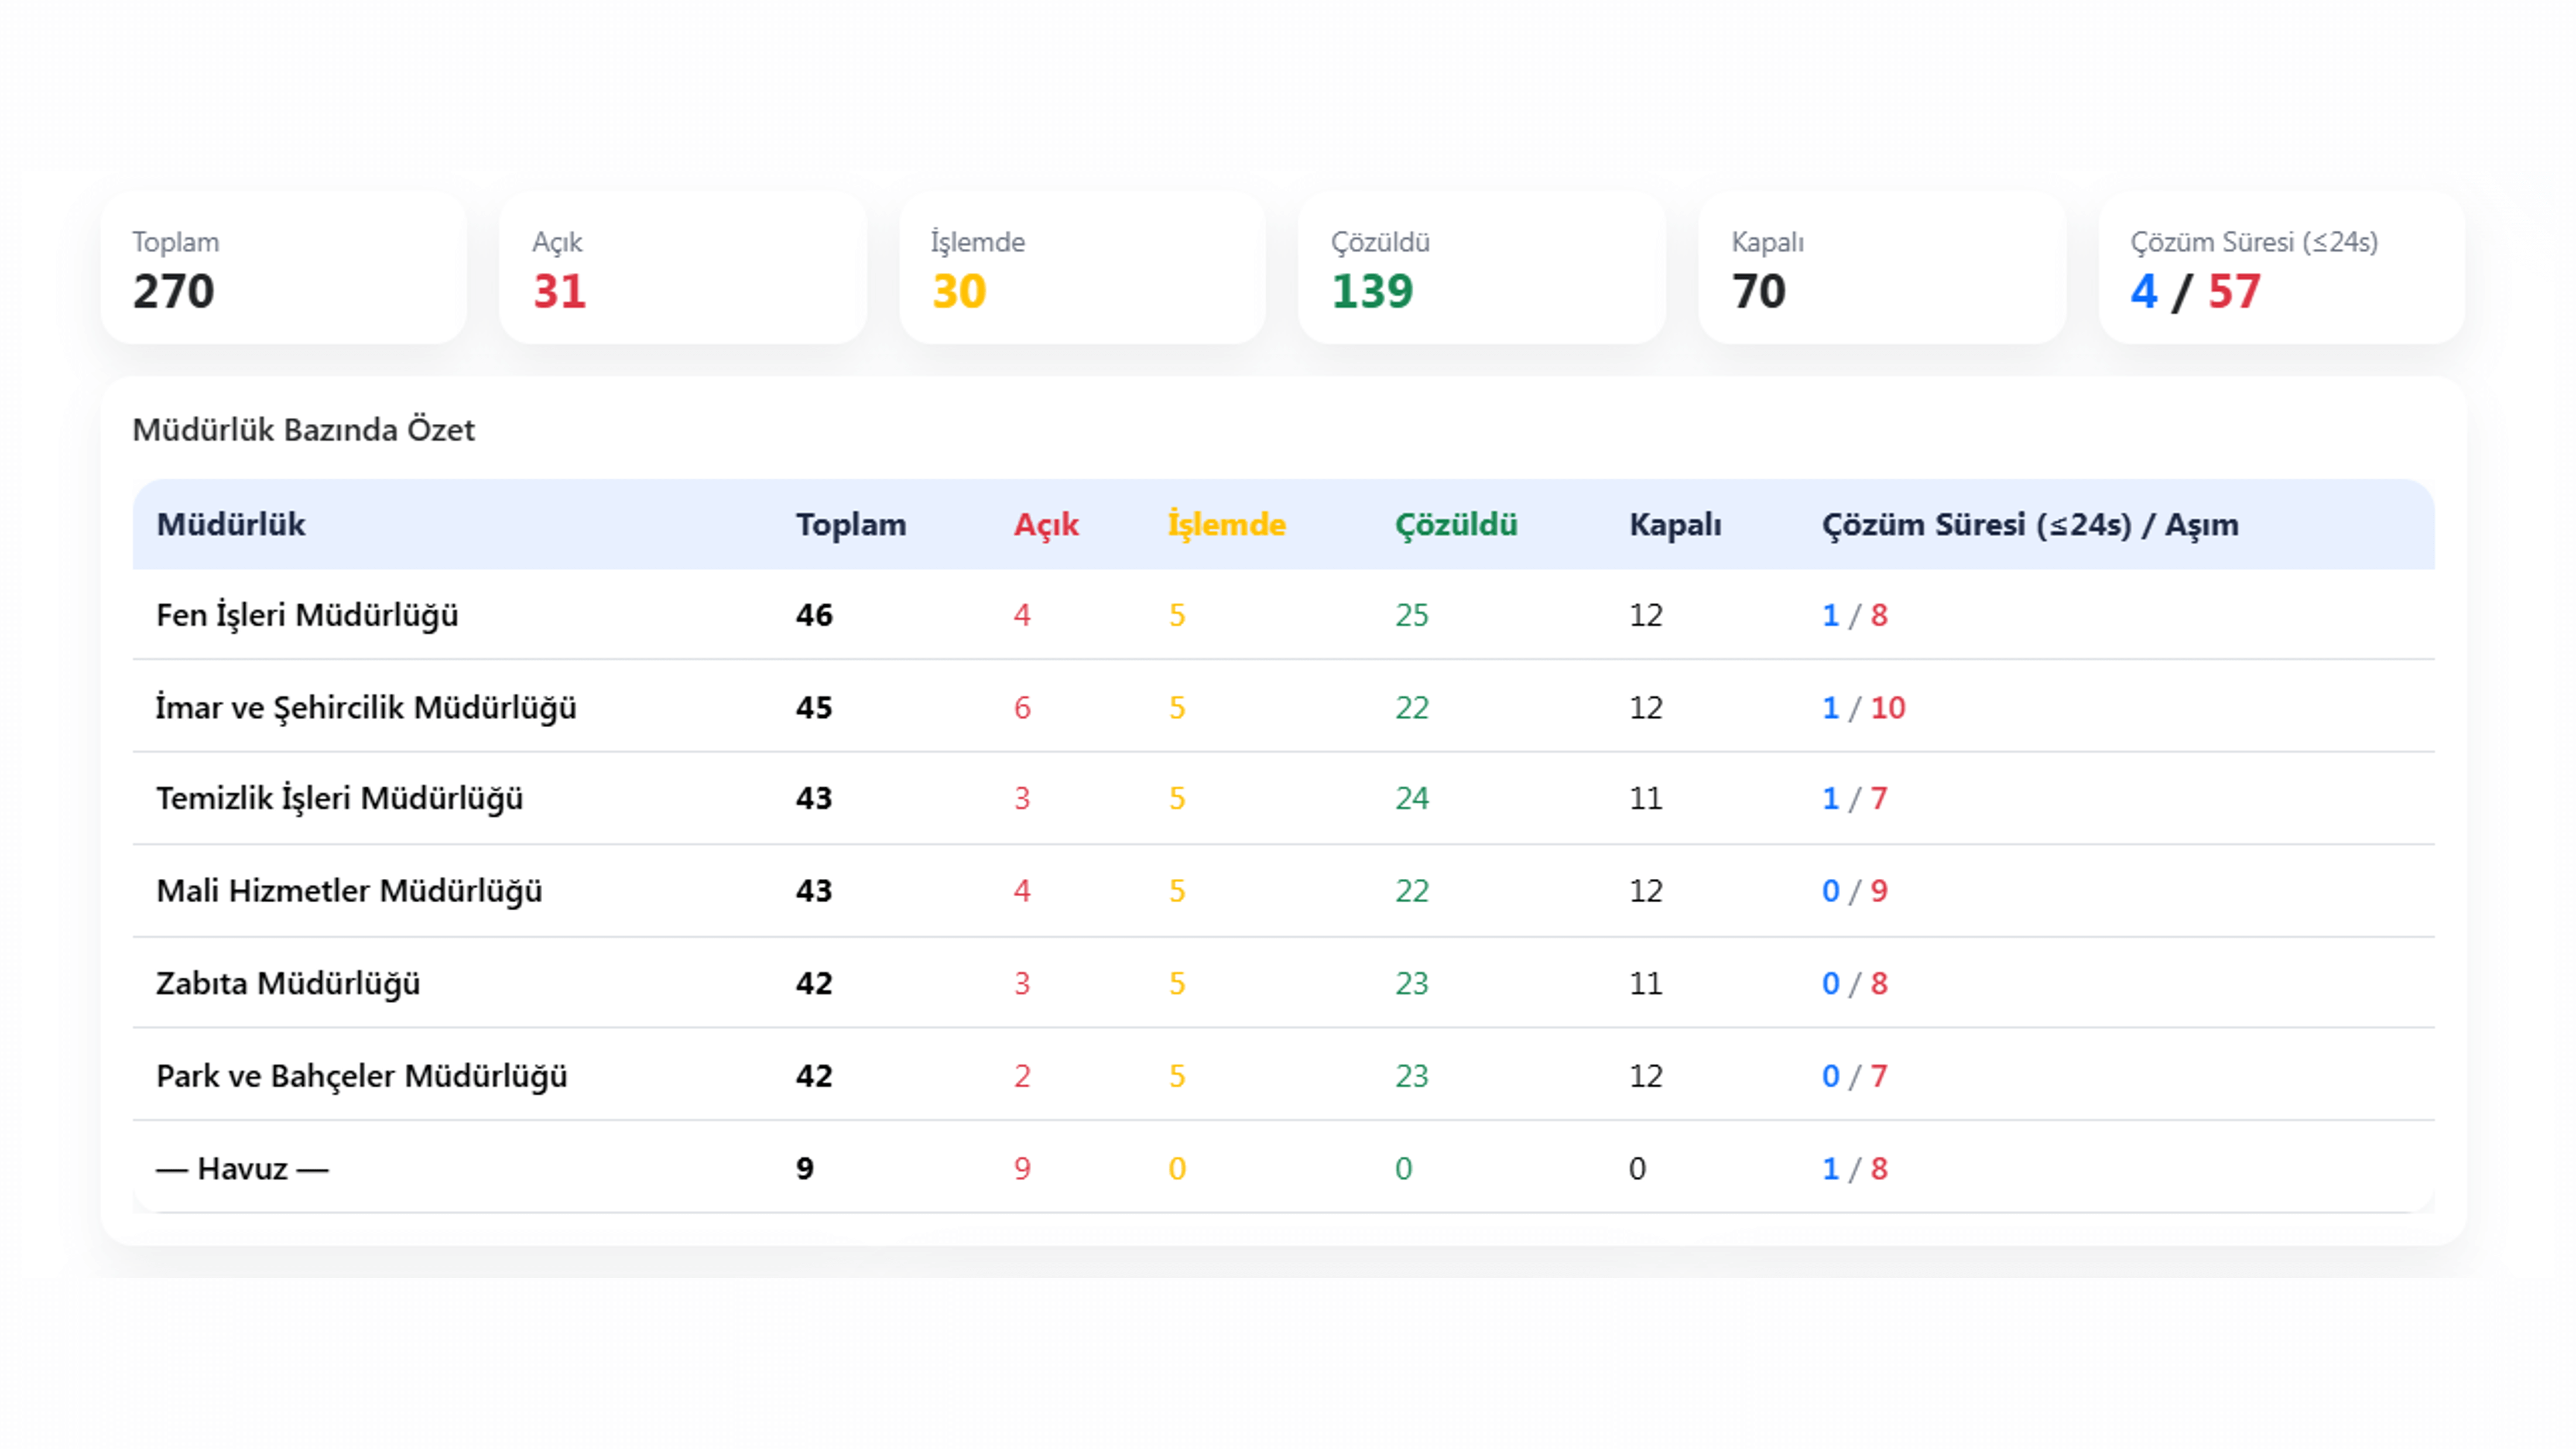2576x1449 pixels.
Task: Sort by the Toplam column header
Action: (850, 524)
